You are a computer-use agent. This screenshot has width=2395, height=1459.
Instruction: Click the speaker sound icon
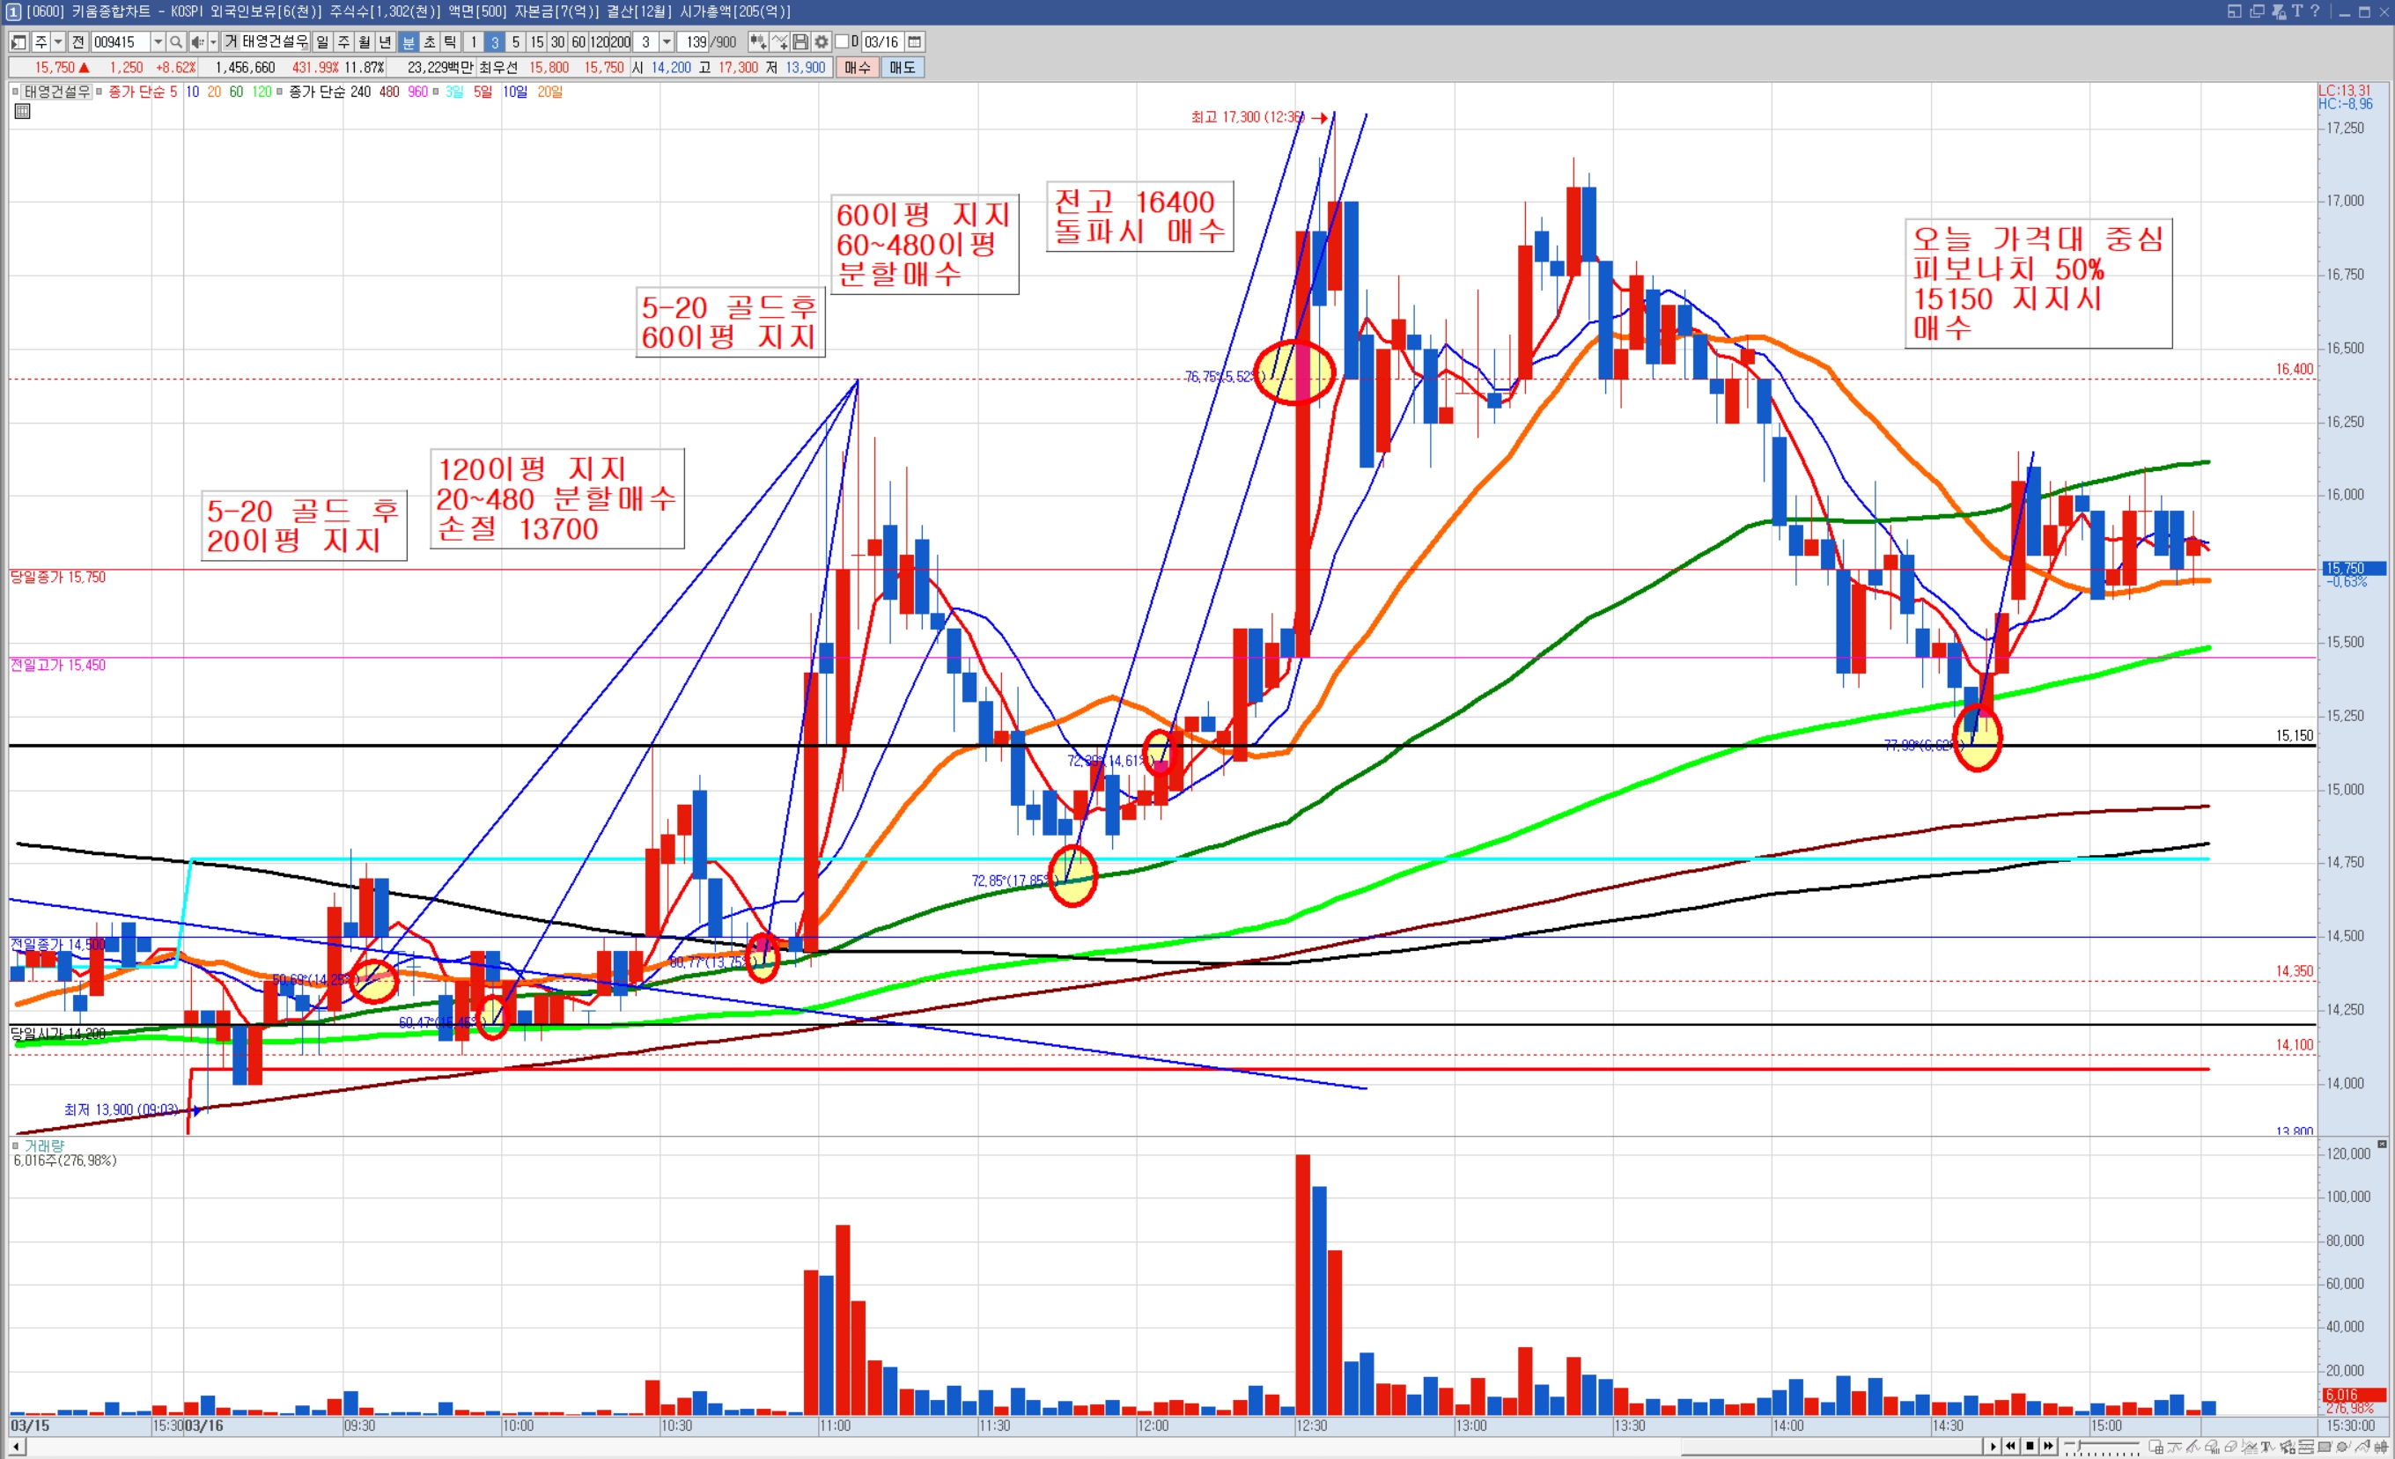click(x=198, y=41)
